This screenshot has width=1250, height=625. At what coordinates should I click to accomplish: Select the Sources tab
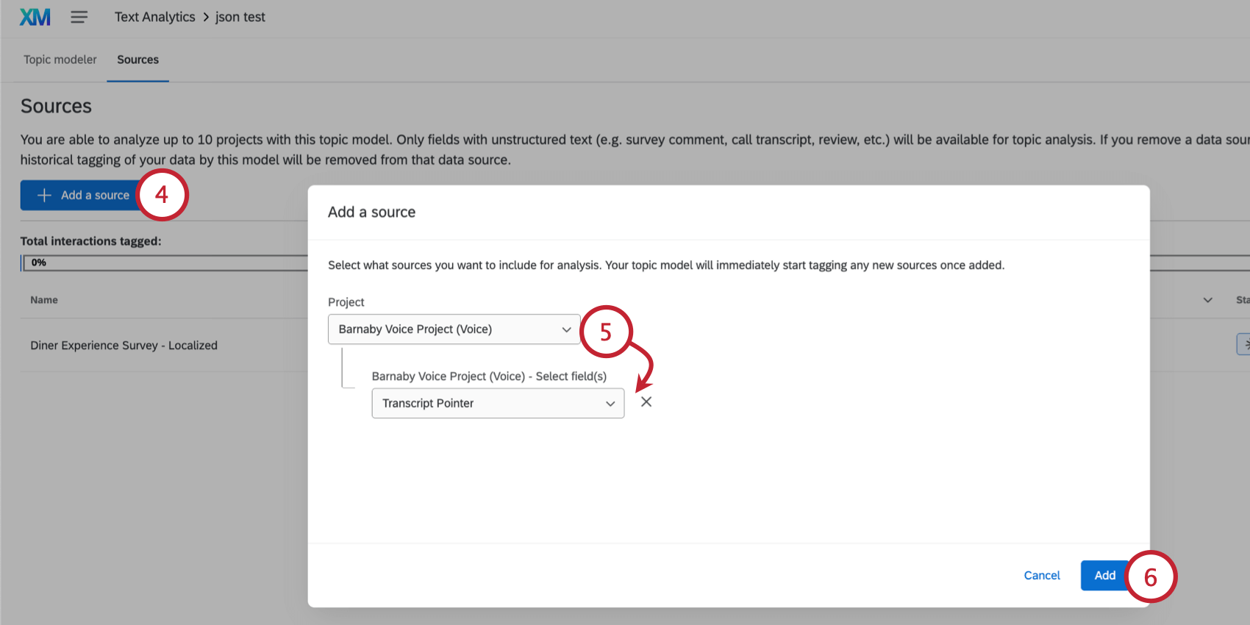click(x=137, y=60)
